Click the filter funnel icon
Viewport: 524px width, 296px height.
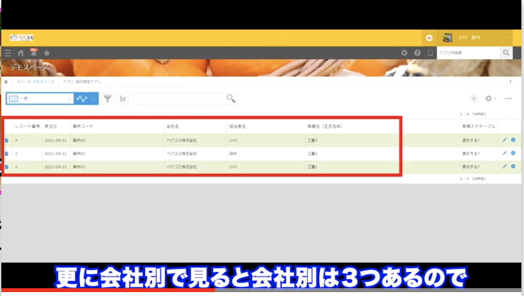click(107, 99)
